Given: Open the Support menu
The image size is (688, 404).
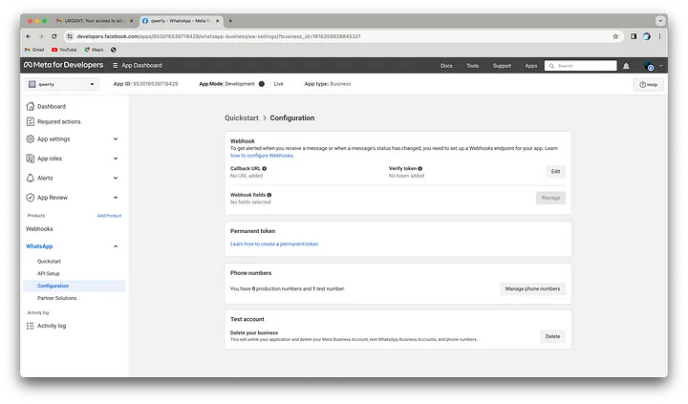Looking at the screenshot, I should [x=502, y=66].
